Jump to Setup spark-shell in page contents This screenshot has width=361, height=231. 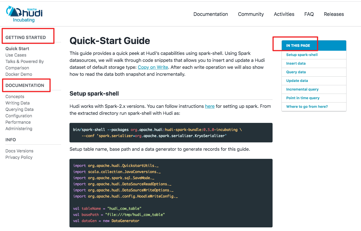[302, 55]
